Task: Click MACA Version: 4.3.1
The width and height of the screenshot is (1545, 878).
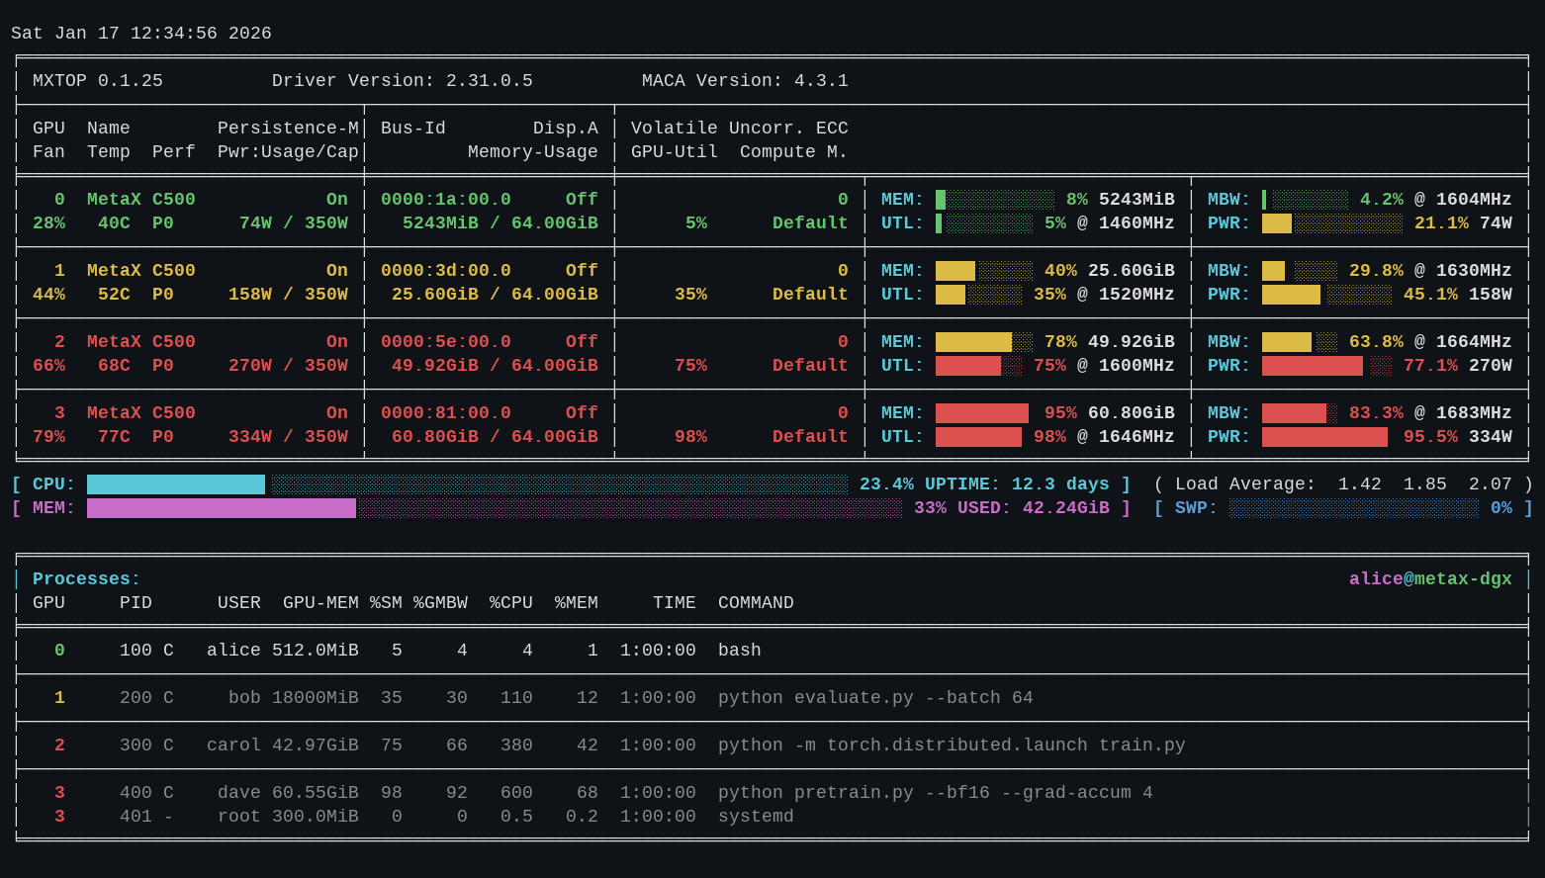Action: point(745,81)
